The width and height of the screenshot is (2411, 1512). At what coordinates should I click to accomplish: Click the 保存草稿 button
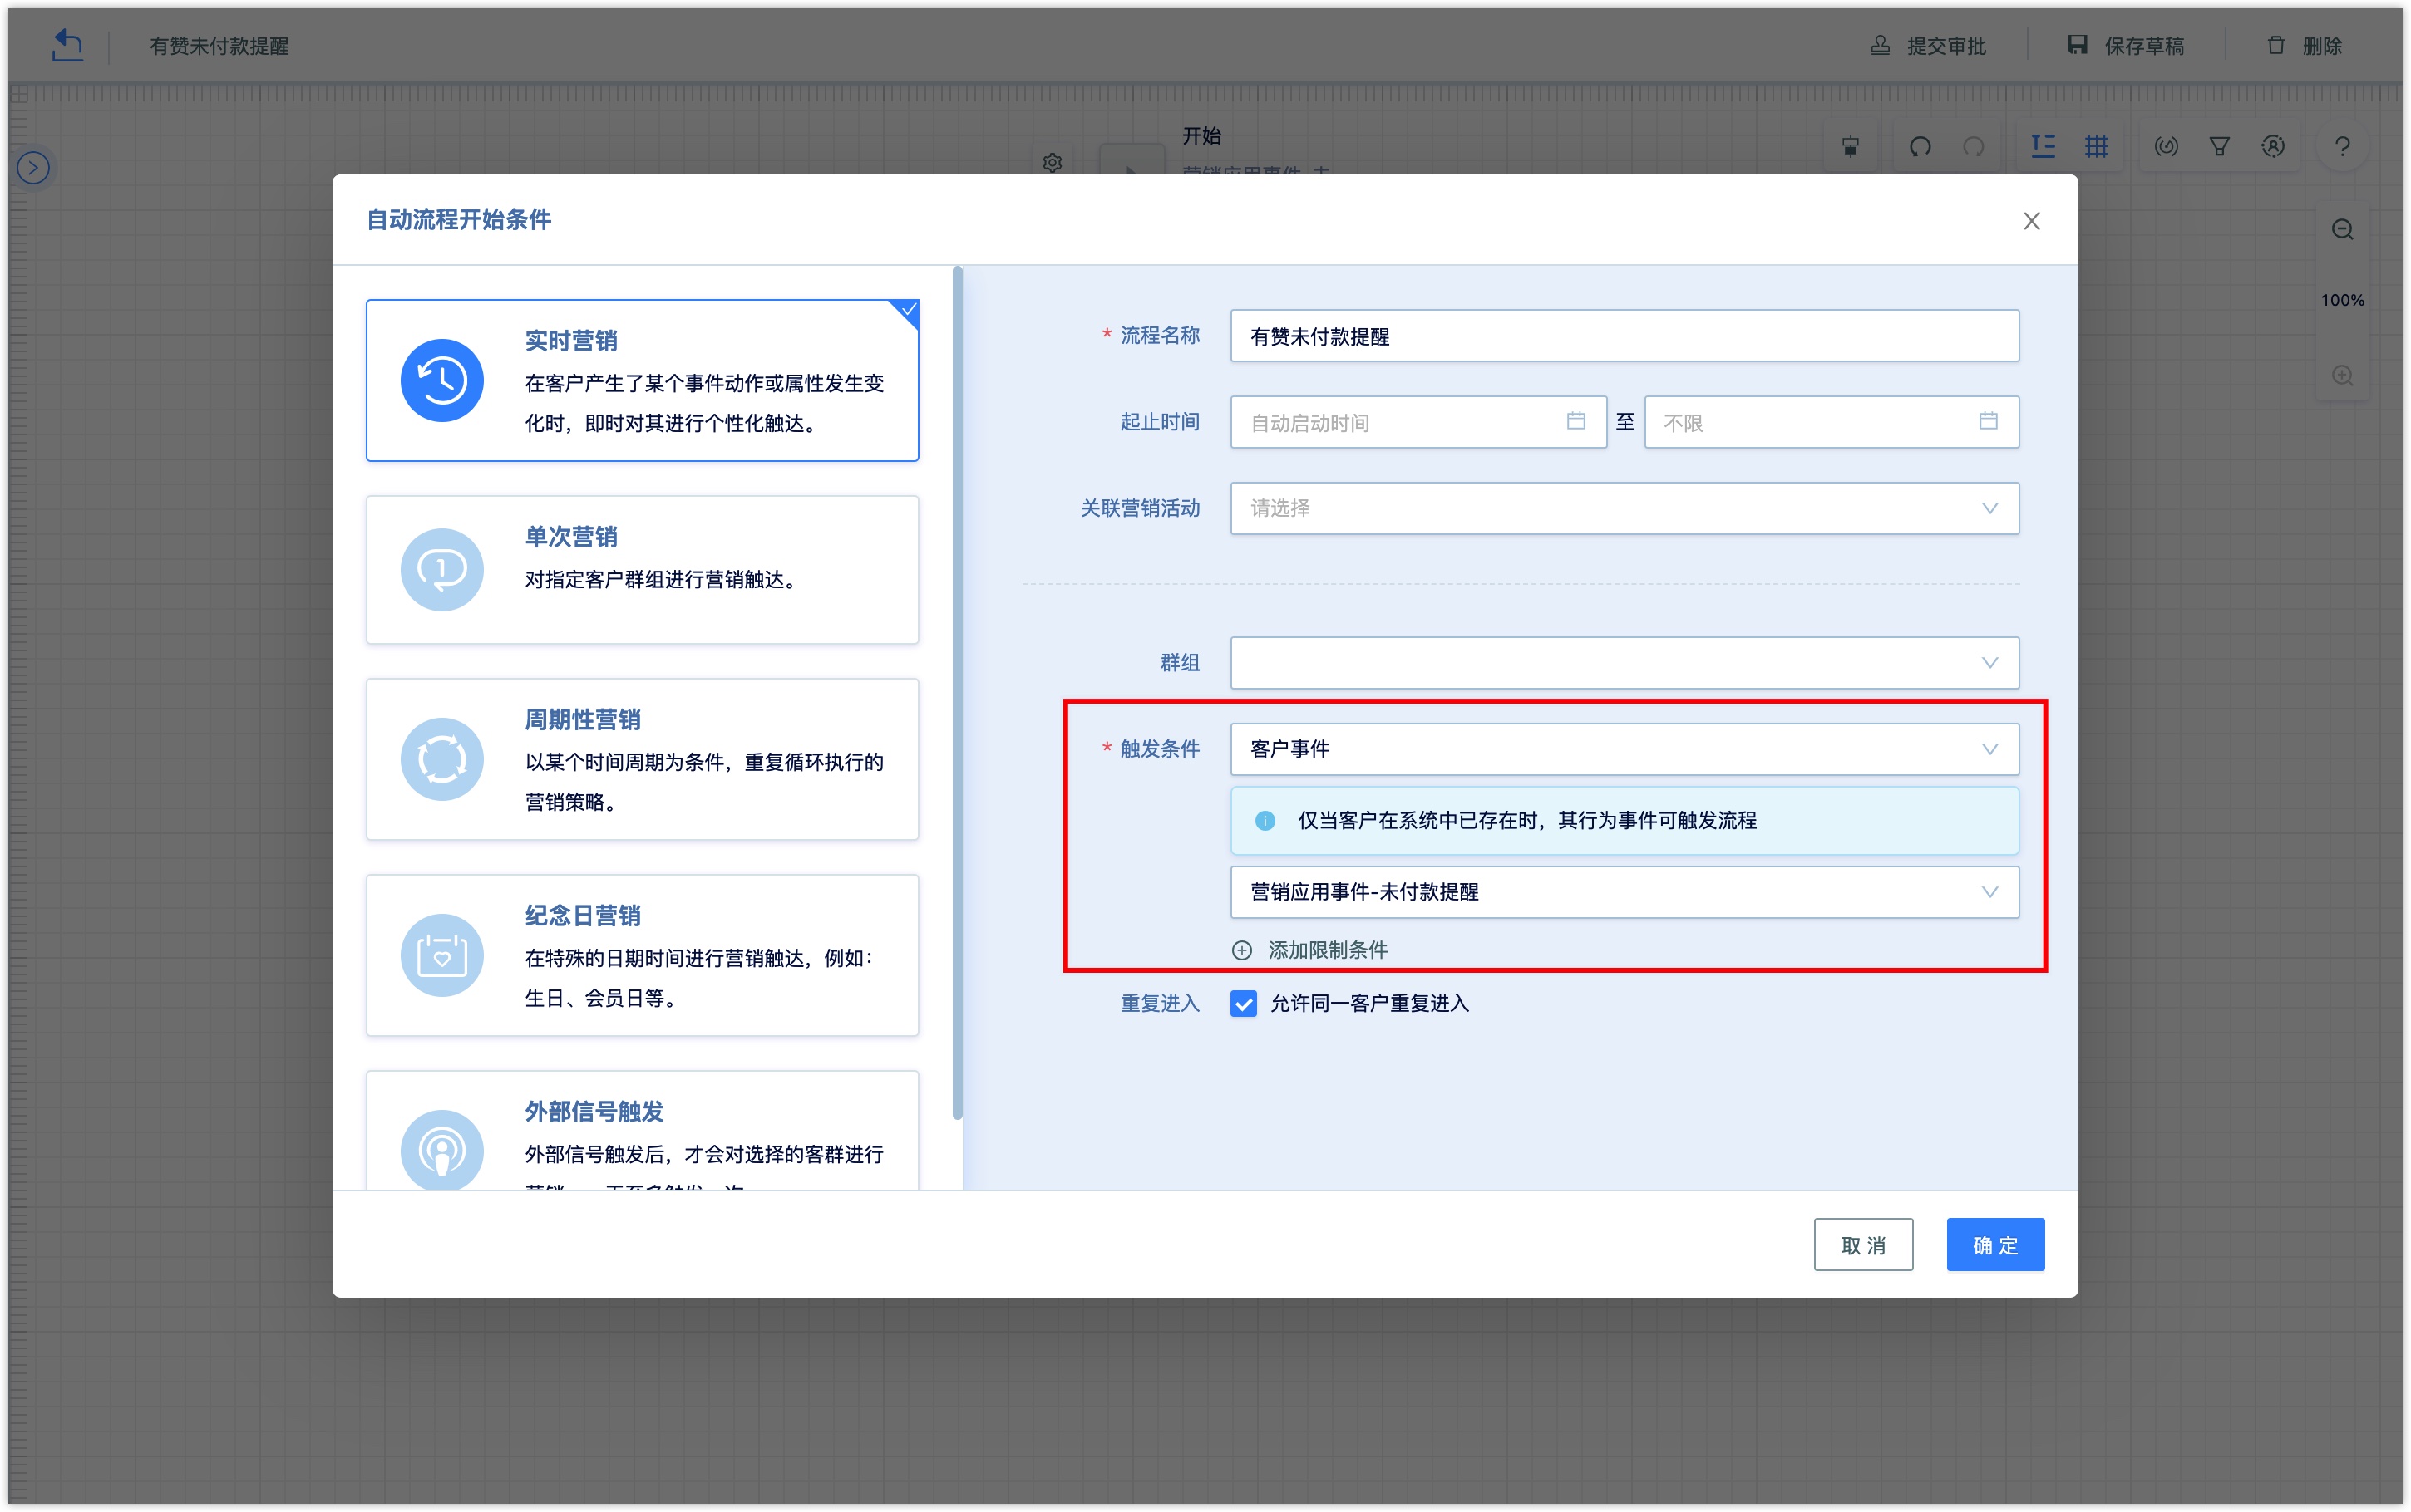coord(2126,45)
